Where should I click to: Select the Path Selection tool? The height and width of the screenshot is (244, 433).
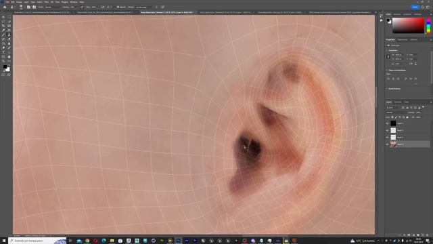[9, 52]
